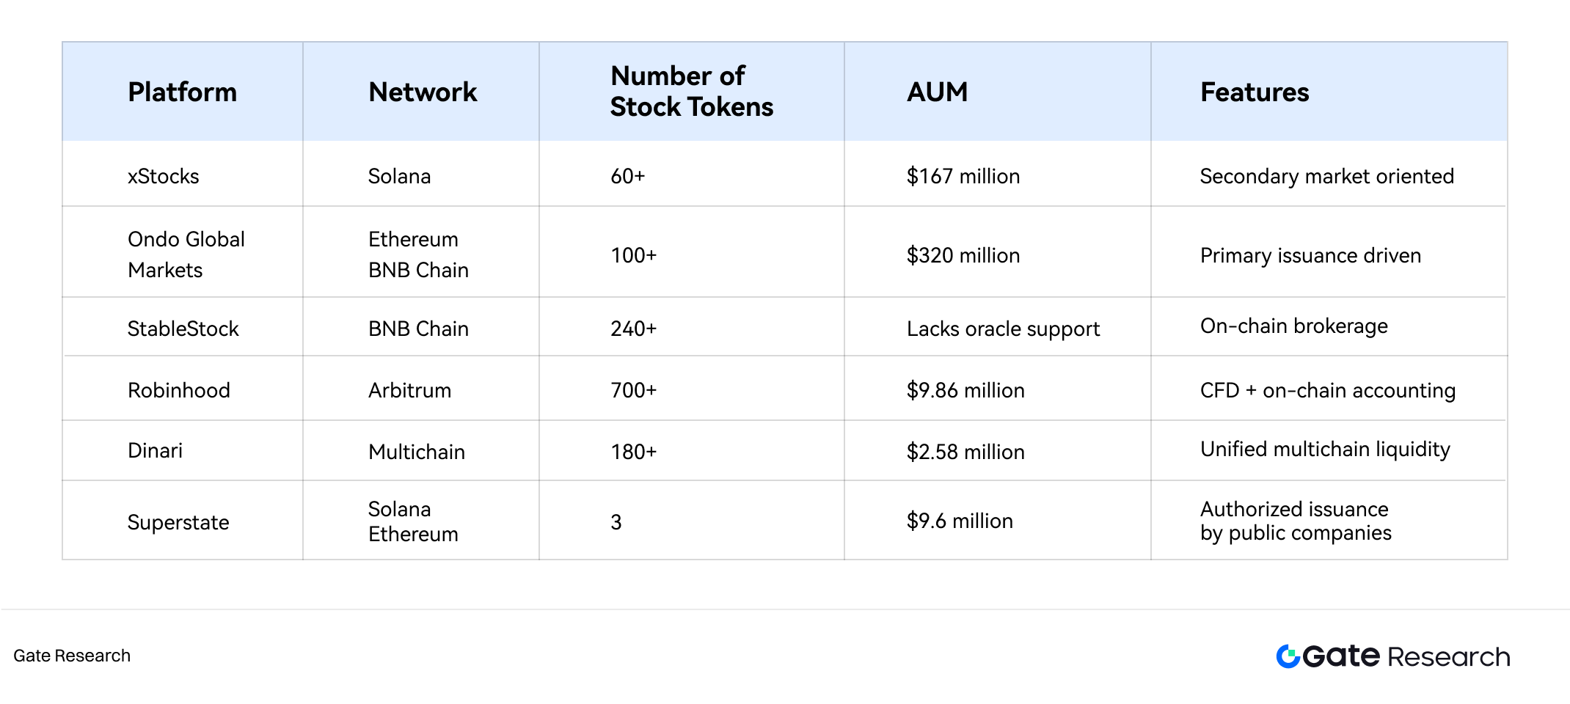Click the xStocks platform cell
This screenshot has height=704, width=1570.
[x=163, y=177]
